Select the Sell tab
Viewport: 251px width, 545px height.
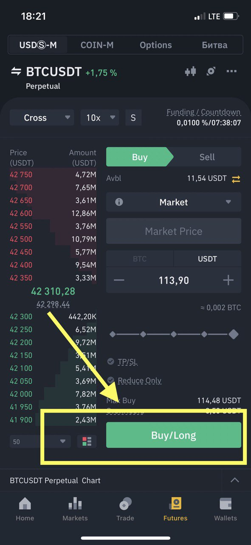207,157
